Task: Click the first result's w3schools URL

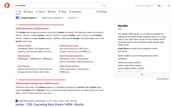Action: click(41, 25)
